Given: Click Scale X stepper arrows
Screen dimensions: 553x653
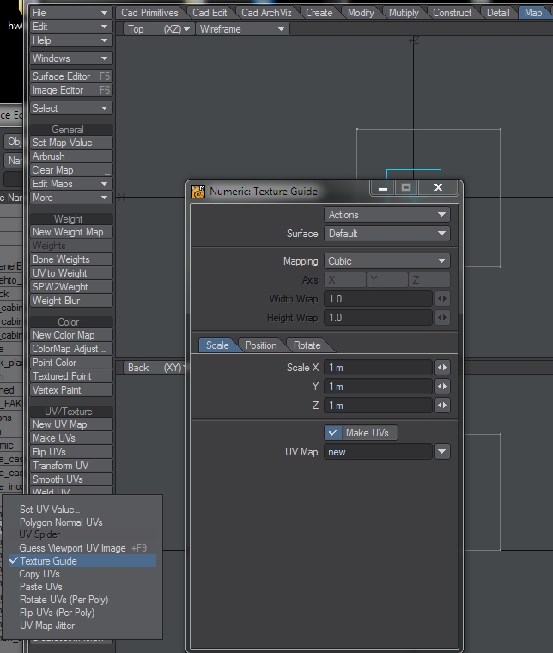Looking at the screenshot, I should [x=442, y=368].
